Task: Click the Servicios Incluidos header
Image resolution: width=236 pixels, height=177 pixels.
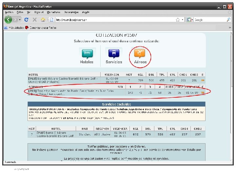Action: pyautogui.click(x=116, y=104)
